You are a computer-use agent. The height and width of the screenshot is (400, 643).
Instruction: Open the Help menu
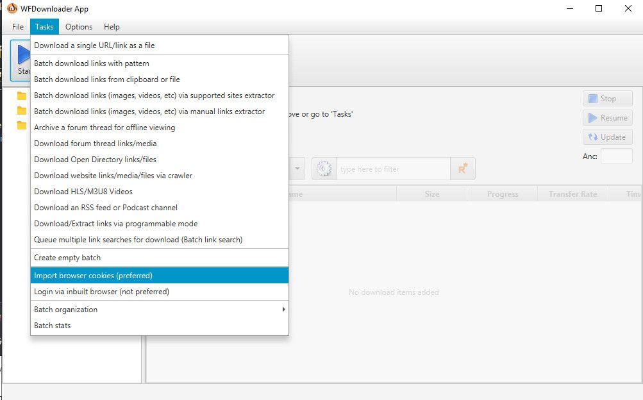(112, 27)
